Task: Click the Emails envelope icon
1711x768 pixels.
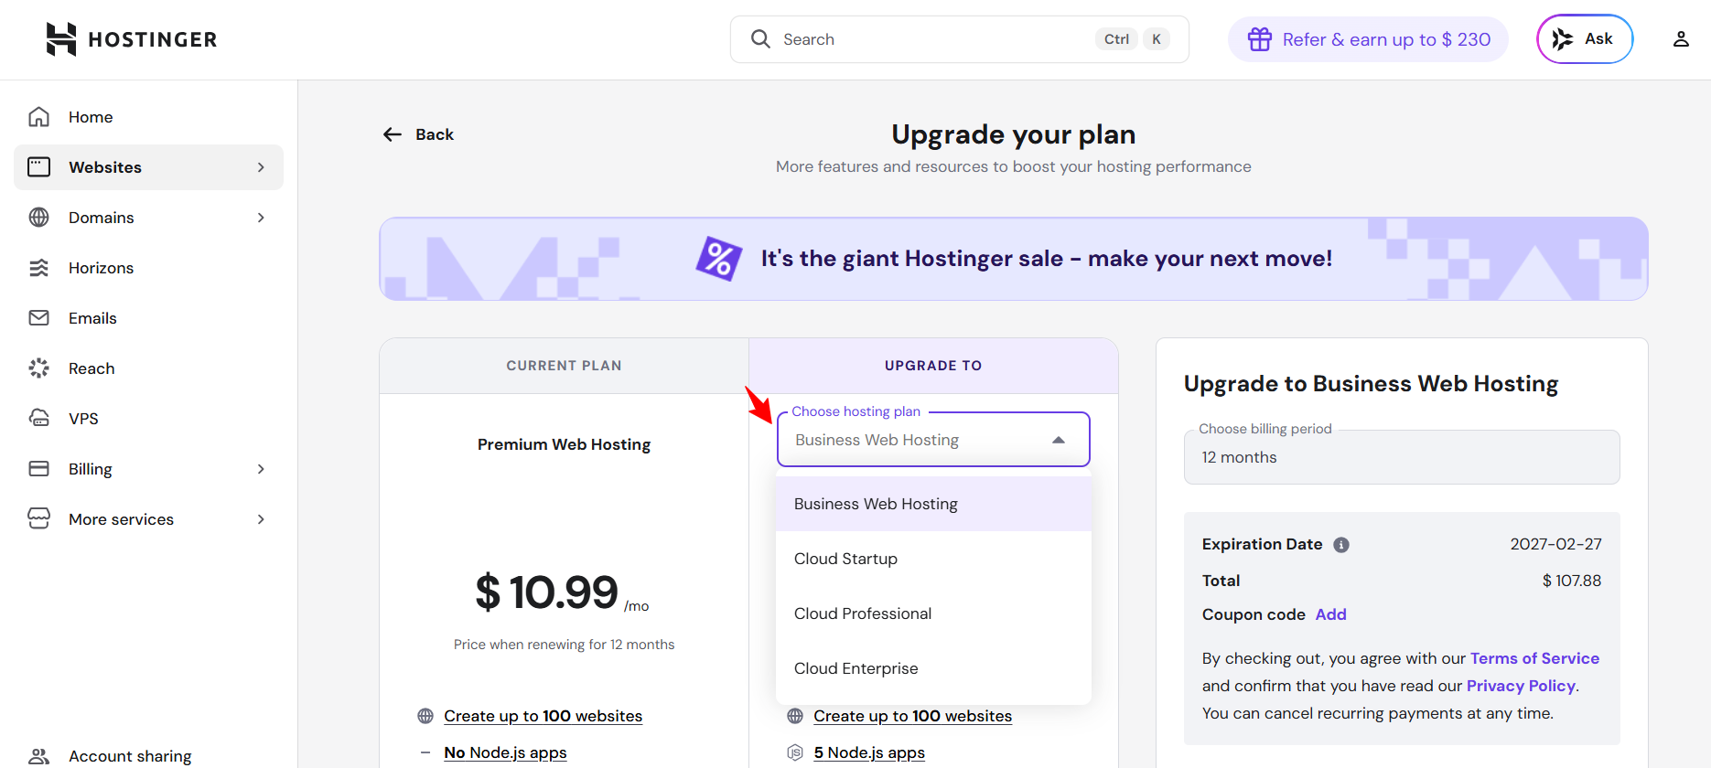Action: (38, 318)
